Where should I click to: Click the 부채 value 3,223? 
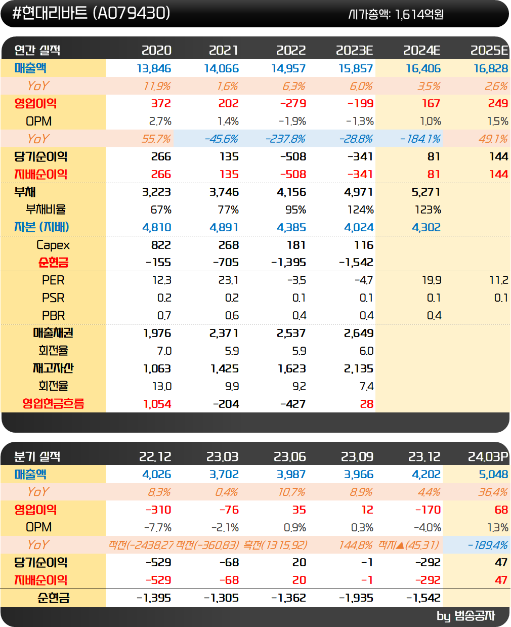[x=156, y=192]
